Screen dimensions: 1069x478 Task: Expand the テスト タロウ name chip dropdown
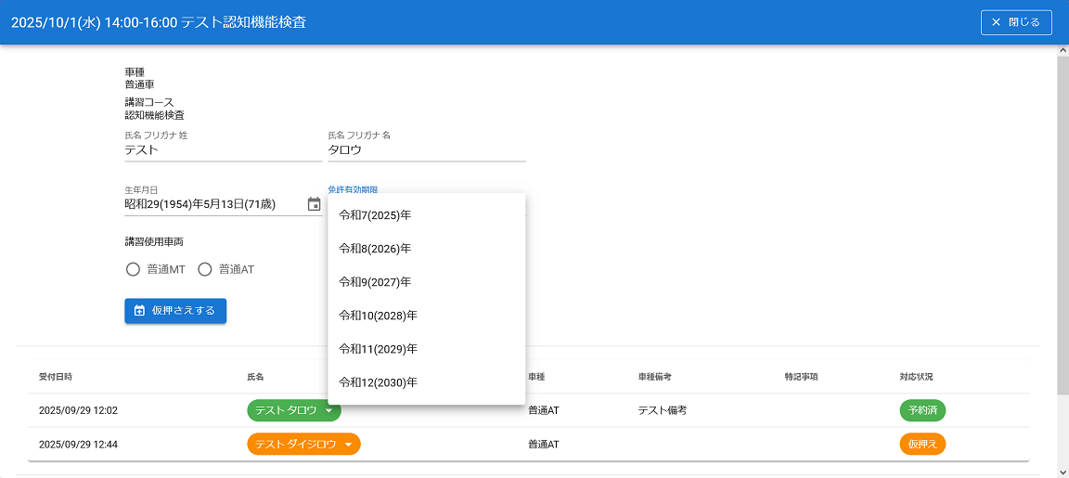(x=331, y=410)
